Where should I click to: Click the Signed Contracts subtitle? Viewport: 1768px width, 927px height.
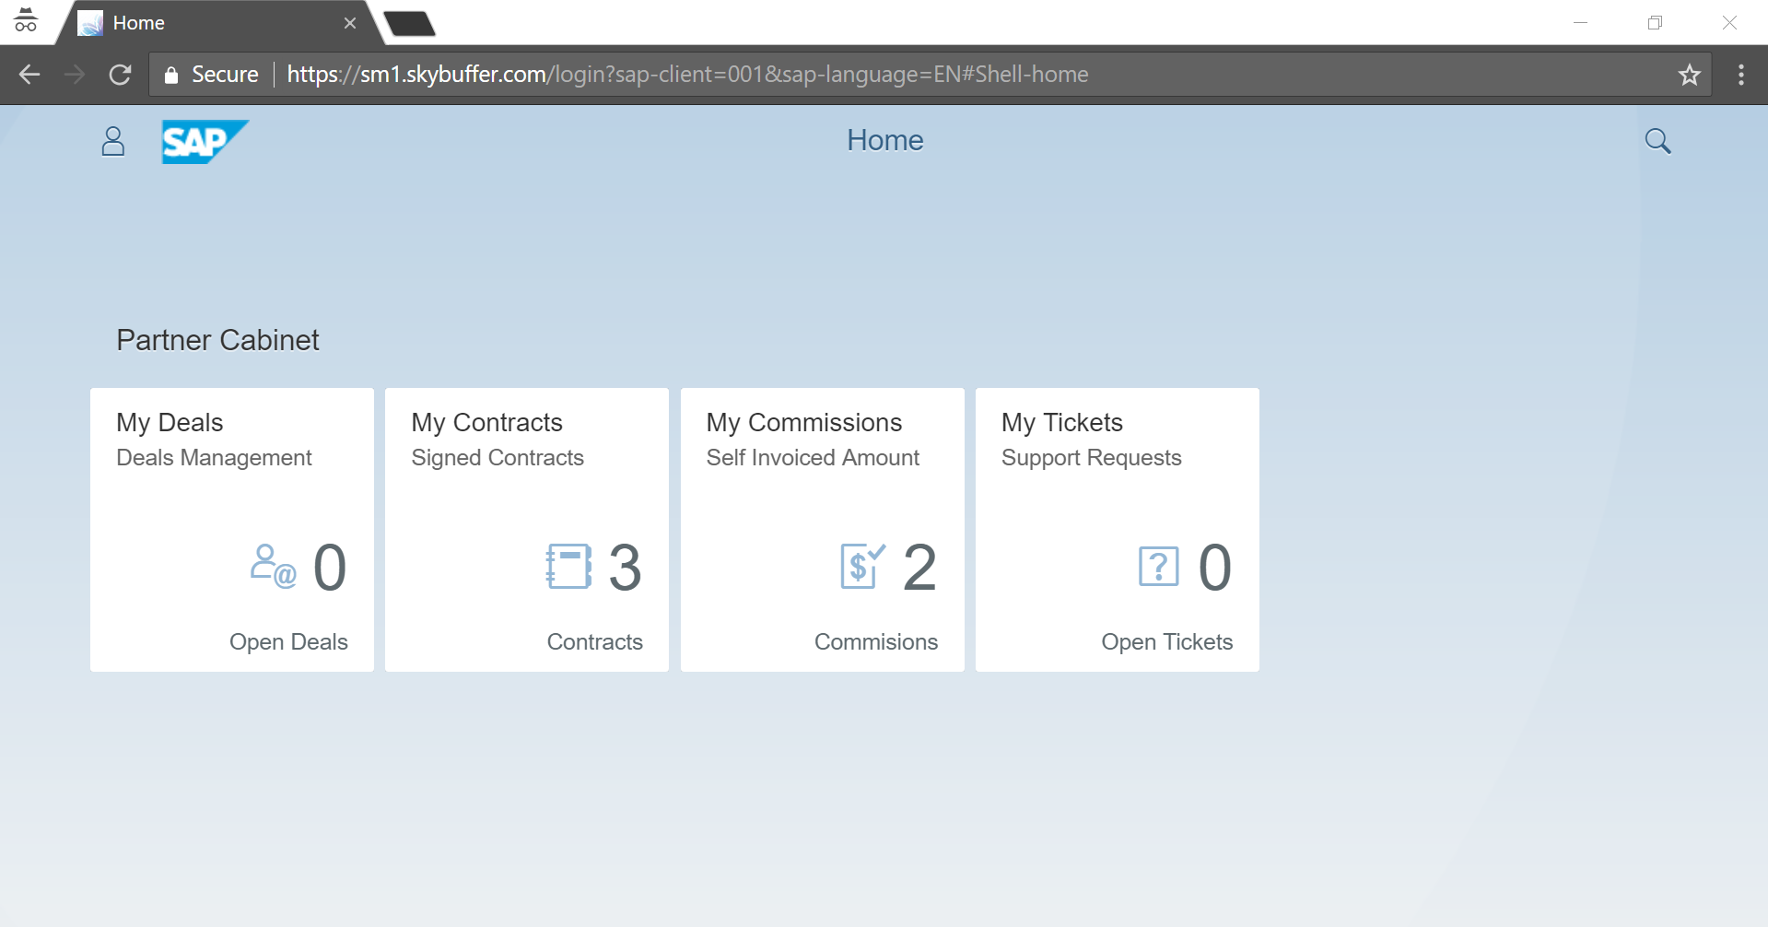pos(498,458)
